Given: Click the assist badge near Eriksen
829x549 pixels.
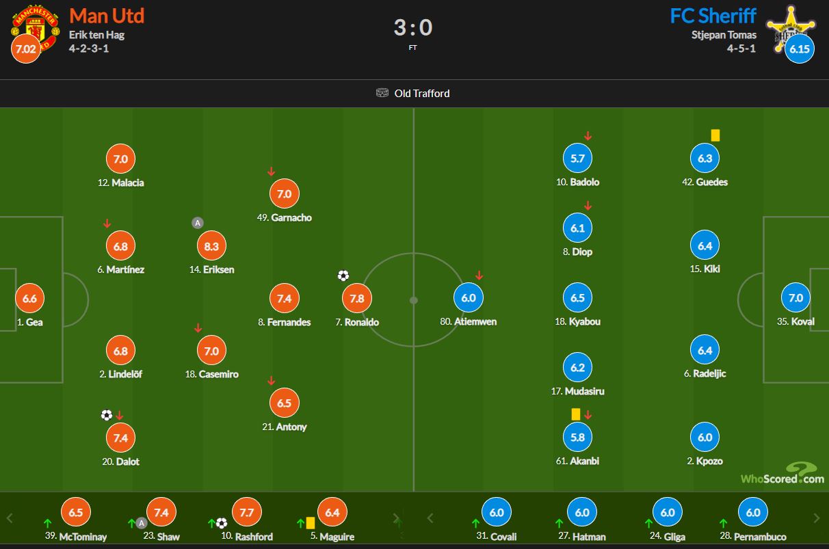Looking at the screenshot, I should point(198,223).
